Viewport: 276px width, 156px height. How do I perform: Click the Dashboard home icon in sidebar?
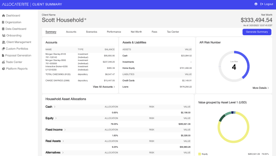pyautogui.click(x=3, y=16)
